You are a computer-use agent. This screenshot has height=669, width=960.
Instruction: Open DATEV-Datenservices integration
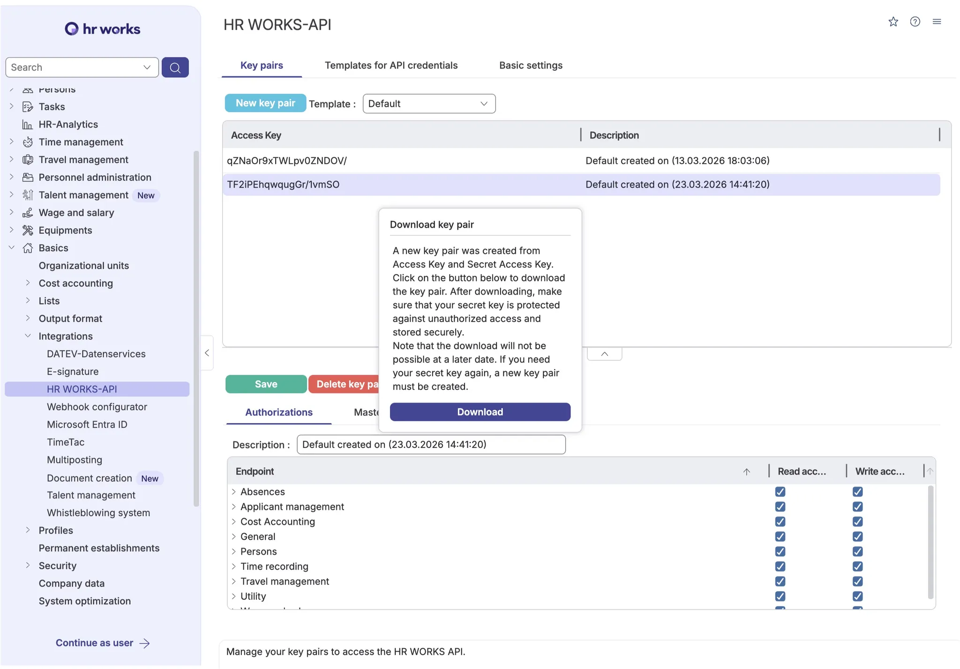tap(96, 354)
